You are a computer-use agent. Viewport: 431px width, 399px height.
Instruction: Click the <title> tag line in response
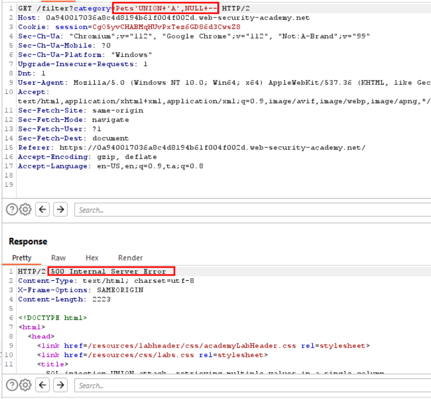click(53, 364)
